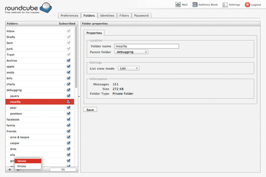266x177 pixels.
Task: Toggle subscribed checkbox for jquery folder
Action: [68, 96]
